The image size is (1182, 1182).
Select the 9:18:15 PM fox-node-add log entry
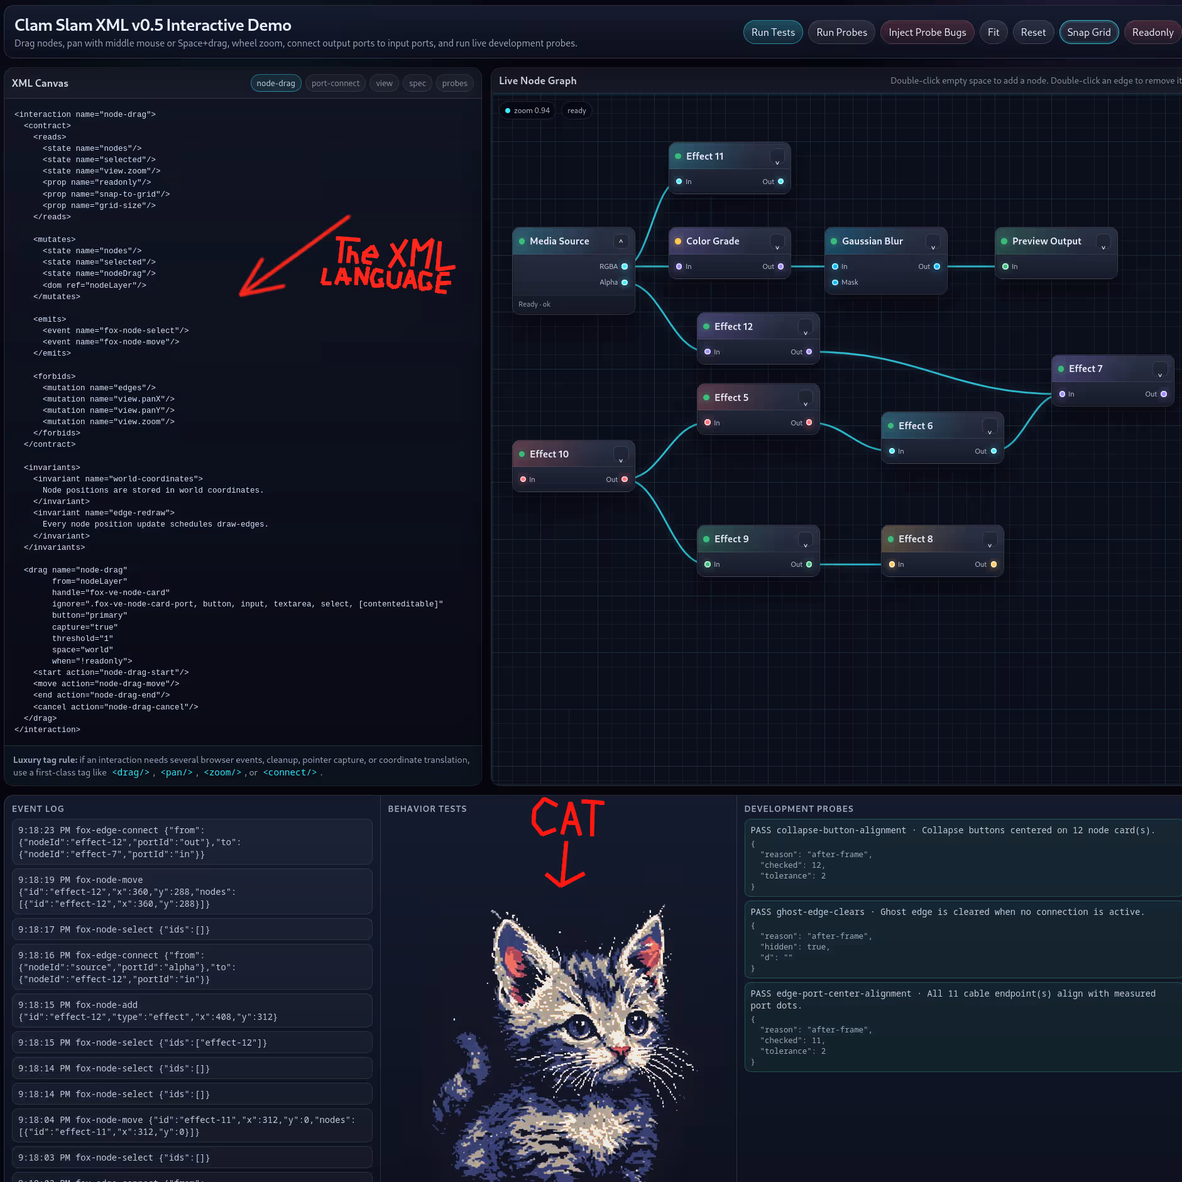click(192, 1010)
